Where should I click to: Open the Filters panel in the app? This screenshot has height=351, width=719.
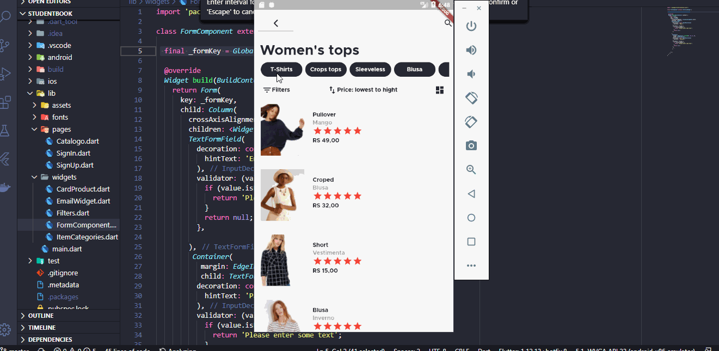[x=276, y=89]
